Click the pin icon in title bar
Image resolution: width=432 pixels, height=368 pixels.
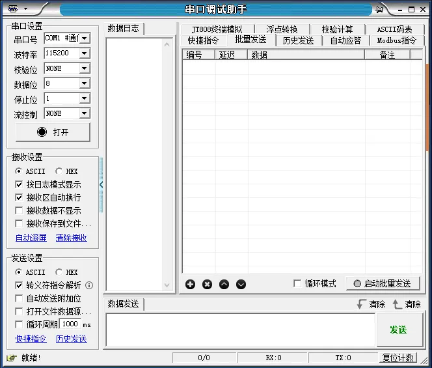(379, 9)
